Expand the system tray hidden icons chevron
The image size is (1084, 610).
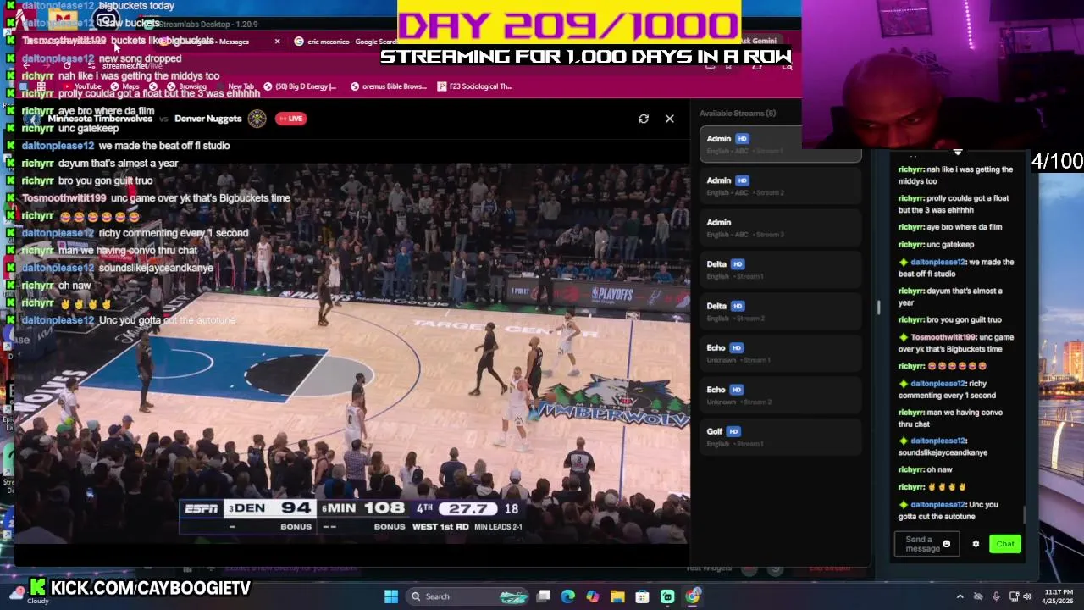pyautogui.click(x=960, y=596)
